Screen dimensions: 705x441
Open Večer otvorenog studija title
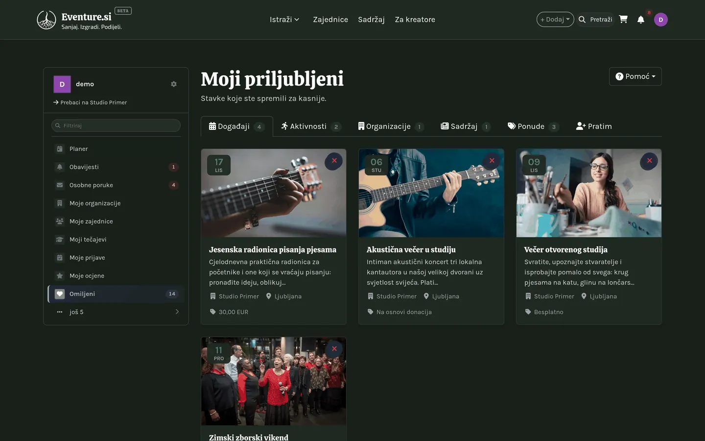pyautogui.click(x=566, y=249)
